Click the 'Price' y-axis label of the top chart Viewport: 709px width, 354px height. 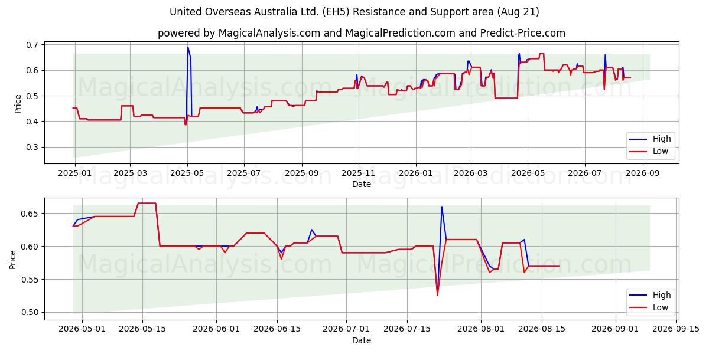point(18,103)
